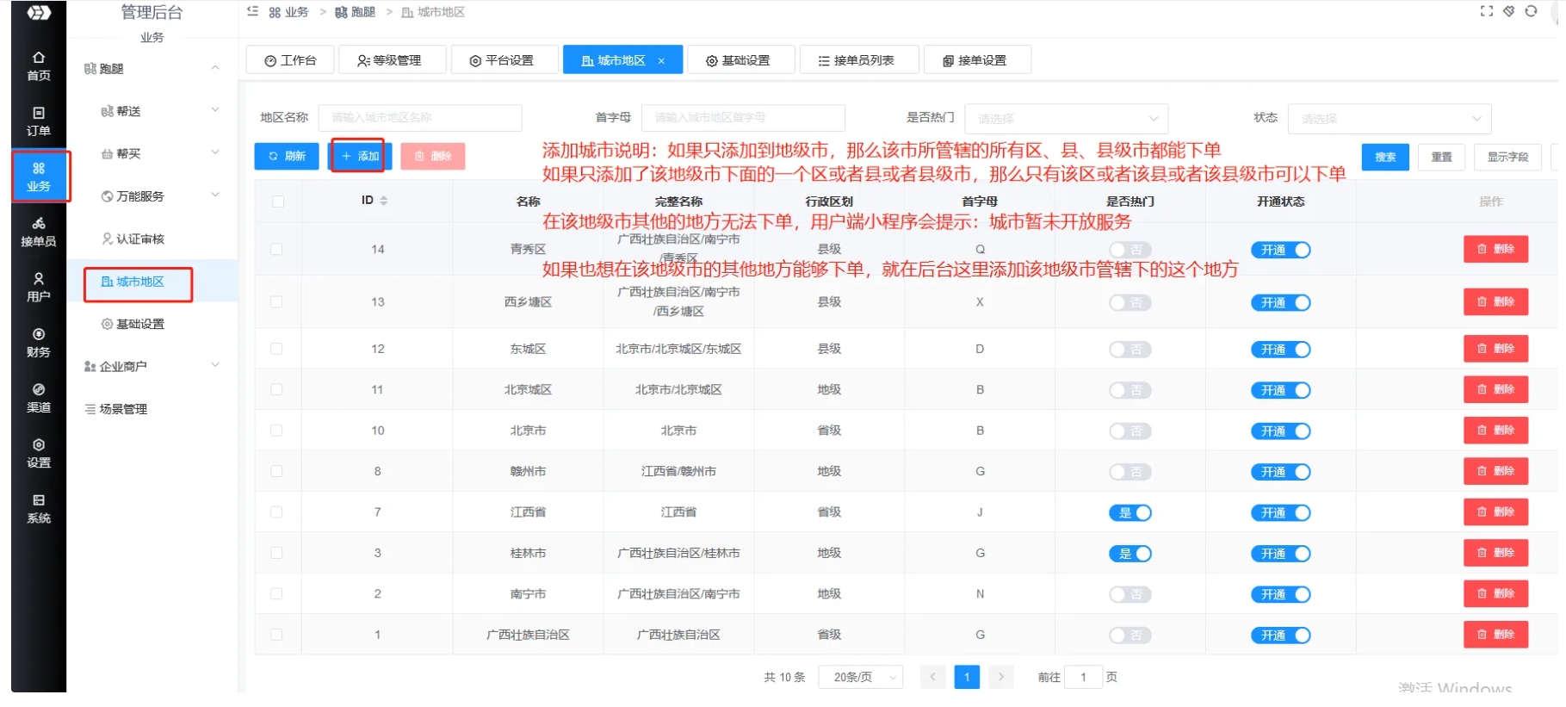
Task: Click the collapse-menu icon beside the breadcrumb
Action: pyautogui.click(x=252, y=11)
